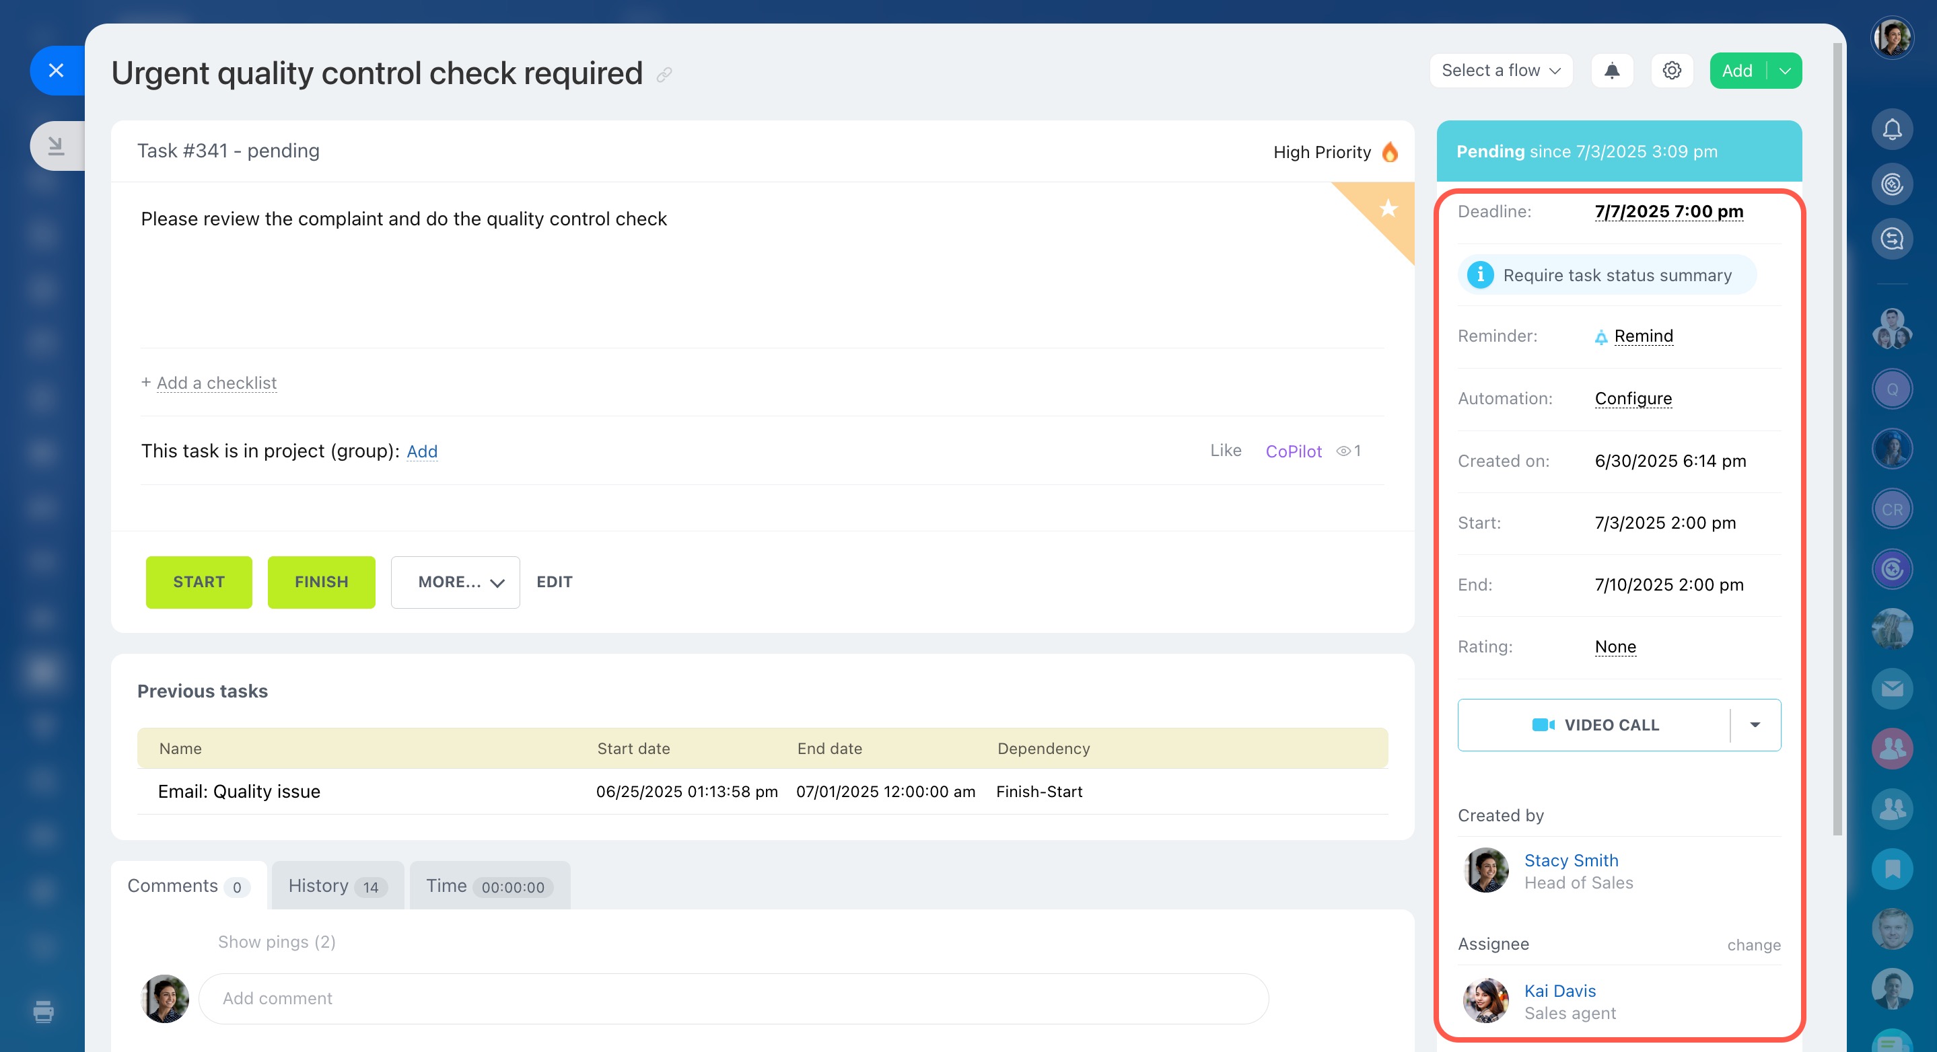This screenshot has height=1052, width=1937.
Task: Open the Q chat in the sidebar
Action: coord(1892,389)
